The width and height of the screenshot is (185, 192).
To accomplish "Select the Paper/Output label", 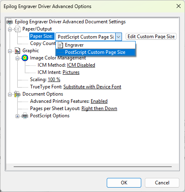I will point(37,29).
